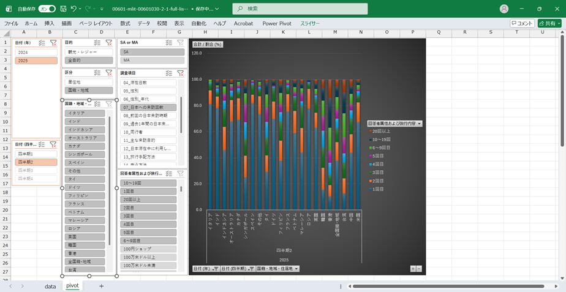Screen dimensions: 566x292
Task: Switch to the 挿入 ribbon tab
Action: click(49, 23)
